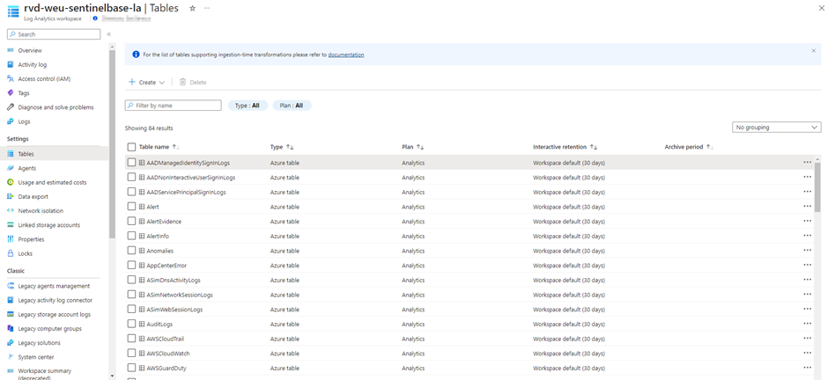
Task: Click the Usage and estimated costs icon
Action: 11,182
